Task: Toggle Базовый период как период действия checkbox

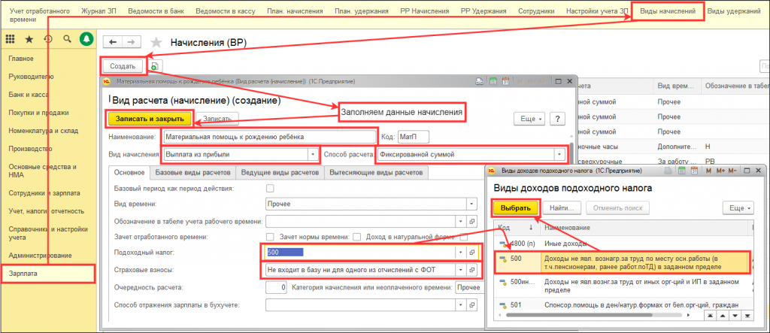Action: pos(271,188)
